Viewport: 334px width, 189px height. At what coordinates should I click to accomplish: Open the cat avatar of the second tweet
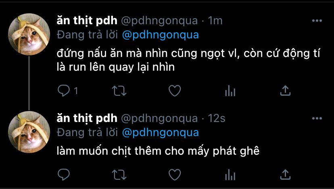click(x=29, y=132)
